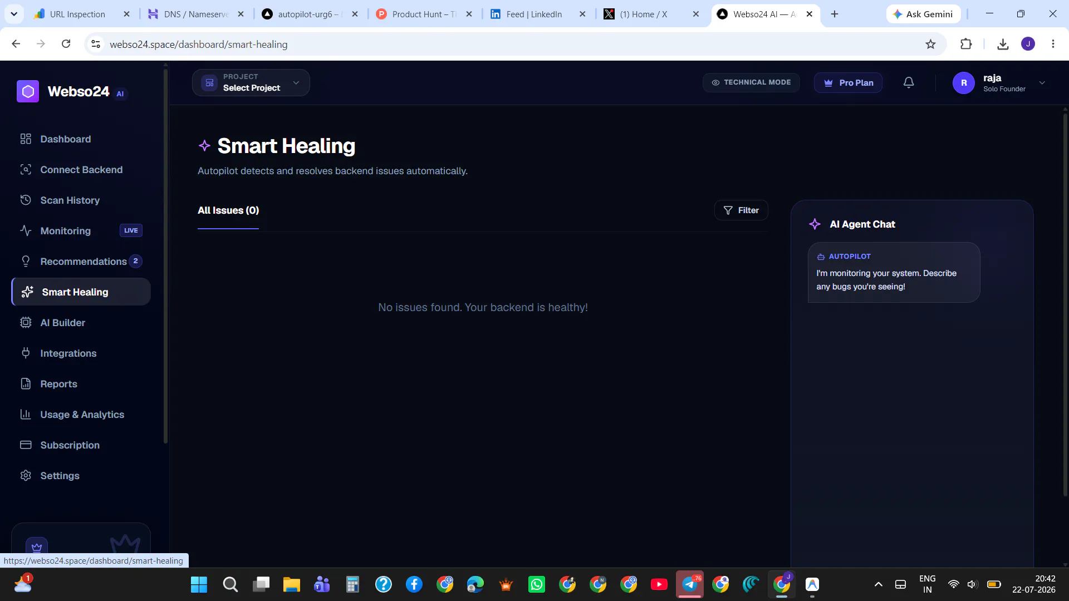
Task: Click the site info icon in address bar
Action: click(96, 44)
